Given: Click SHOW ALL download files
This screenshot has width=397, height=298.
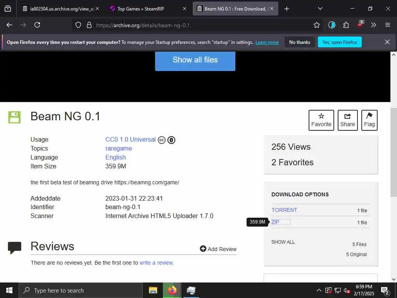Looking at the screenshot, I should (283, 242).
